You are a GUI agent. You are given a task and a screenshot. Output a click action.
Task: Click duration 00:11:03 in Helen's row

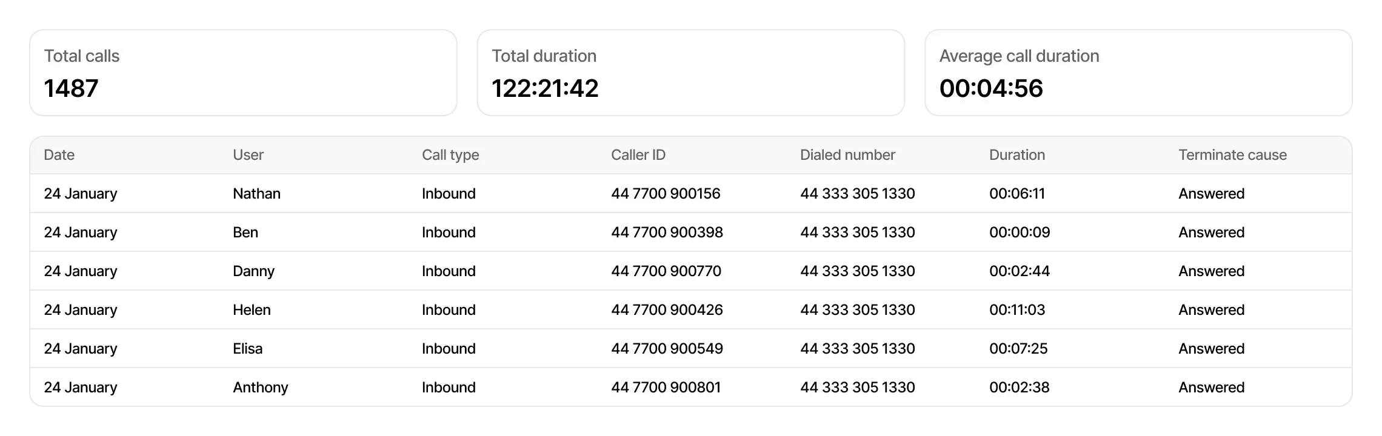1017,310
